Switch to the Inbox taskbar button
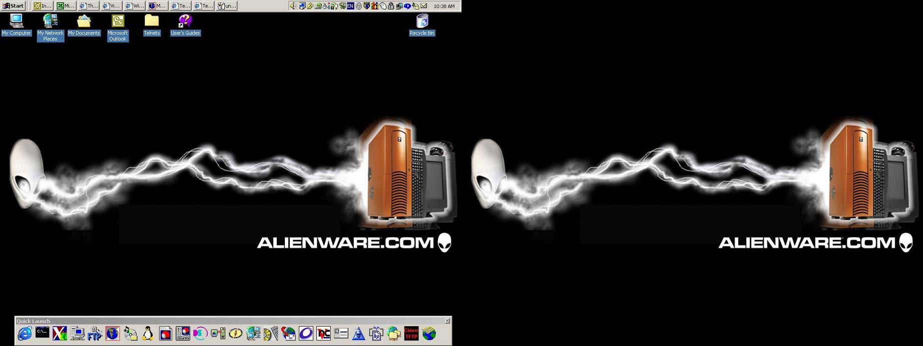This screenshot has height=346, width=923. click(x=42, y=6)
